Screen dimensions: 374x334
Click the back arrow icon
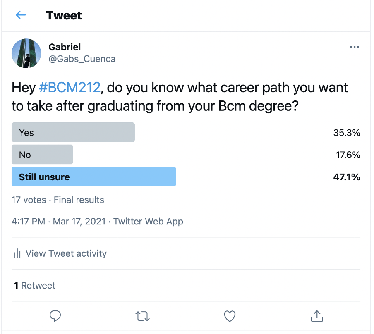point(21,15)
